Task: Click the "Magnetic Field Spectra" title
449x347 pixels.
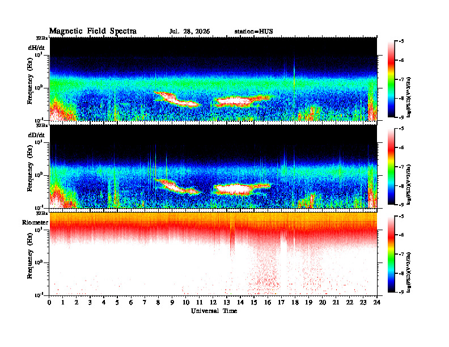Action: [x=93, y=31]
